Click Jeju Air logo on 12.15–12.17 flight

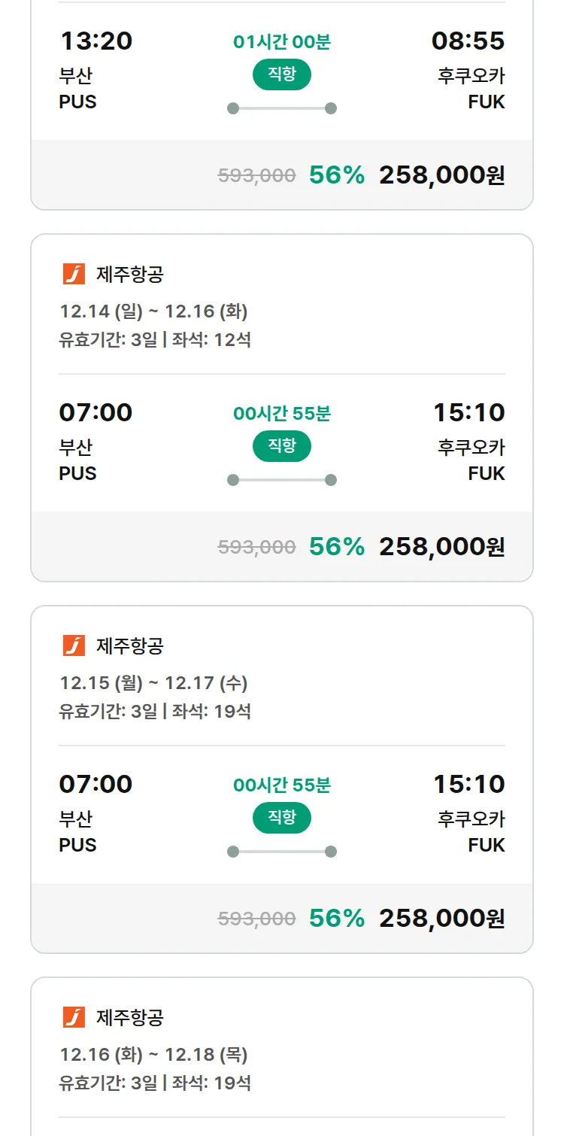coord(74,646)
